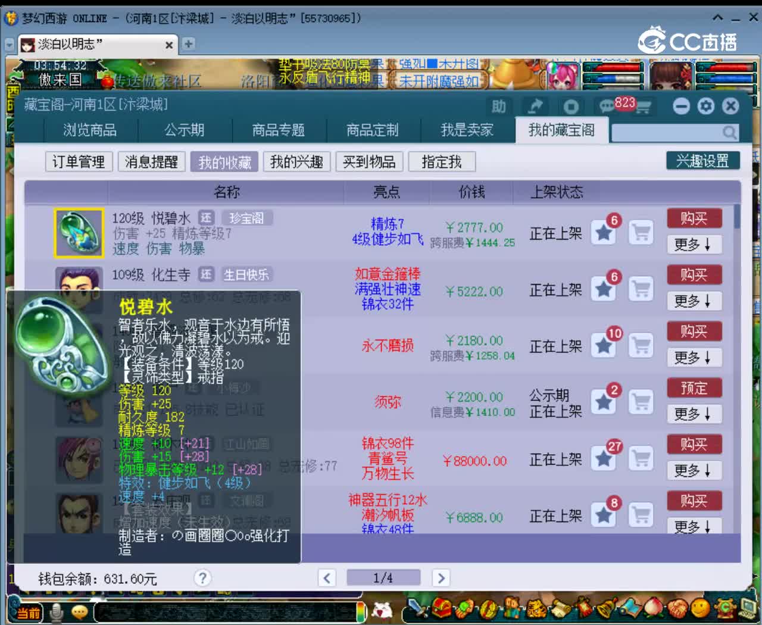
Task: Expand 更多 menu for ￥5222 row
Action: pos(694,301)
